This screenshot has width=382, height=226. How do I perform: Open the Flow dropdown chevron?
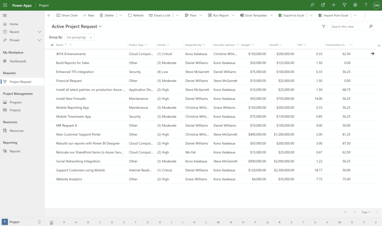point(201,15)
